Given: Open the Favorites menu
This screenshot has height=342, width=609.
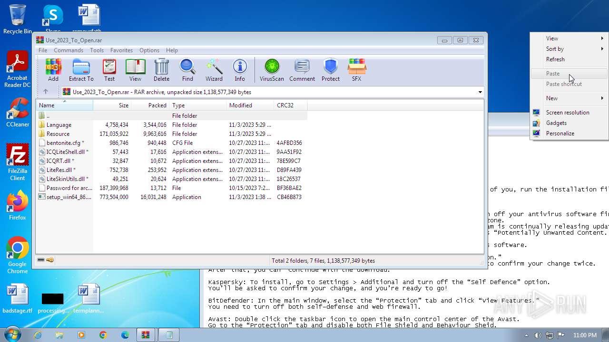Looking at the screenshot, I should tap(121, 50).
